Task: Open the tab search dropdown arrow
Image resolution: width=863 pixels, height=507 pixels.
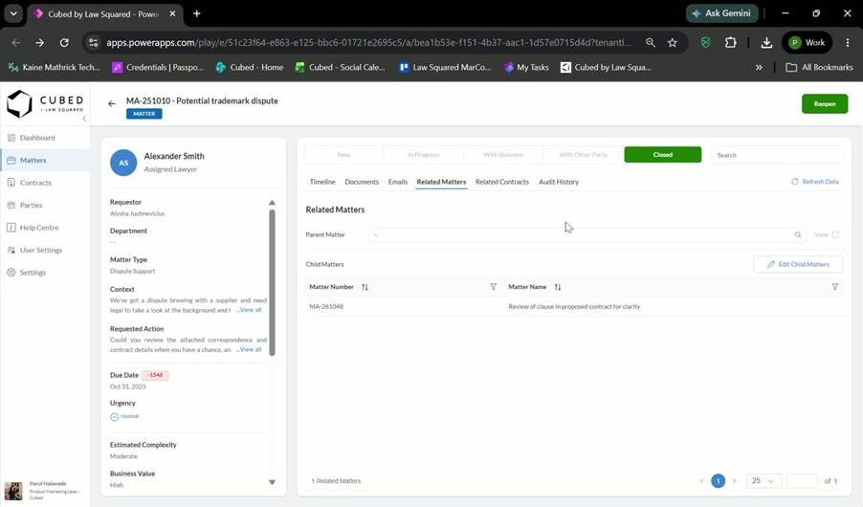Action: pyautogui.click(x=13, y=13)
